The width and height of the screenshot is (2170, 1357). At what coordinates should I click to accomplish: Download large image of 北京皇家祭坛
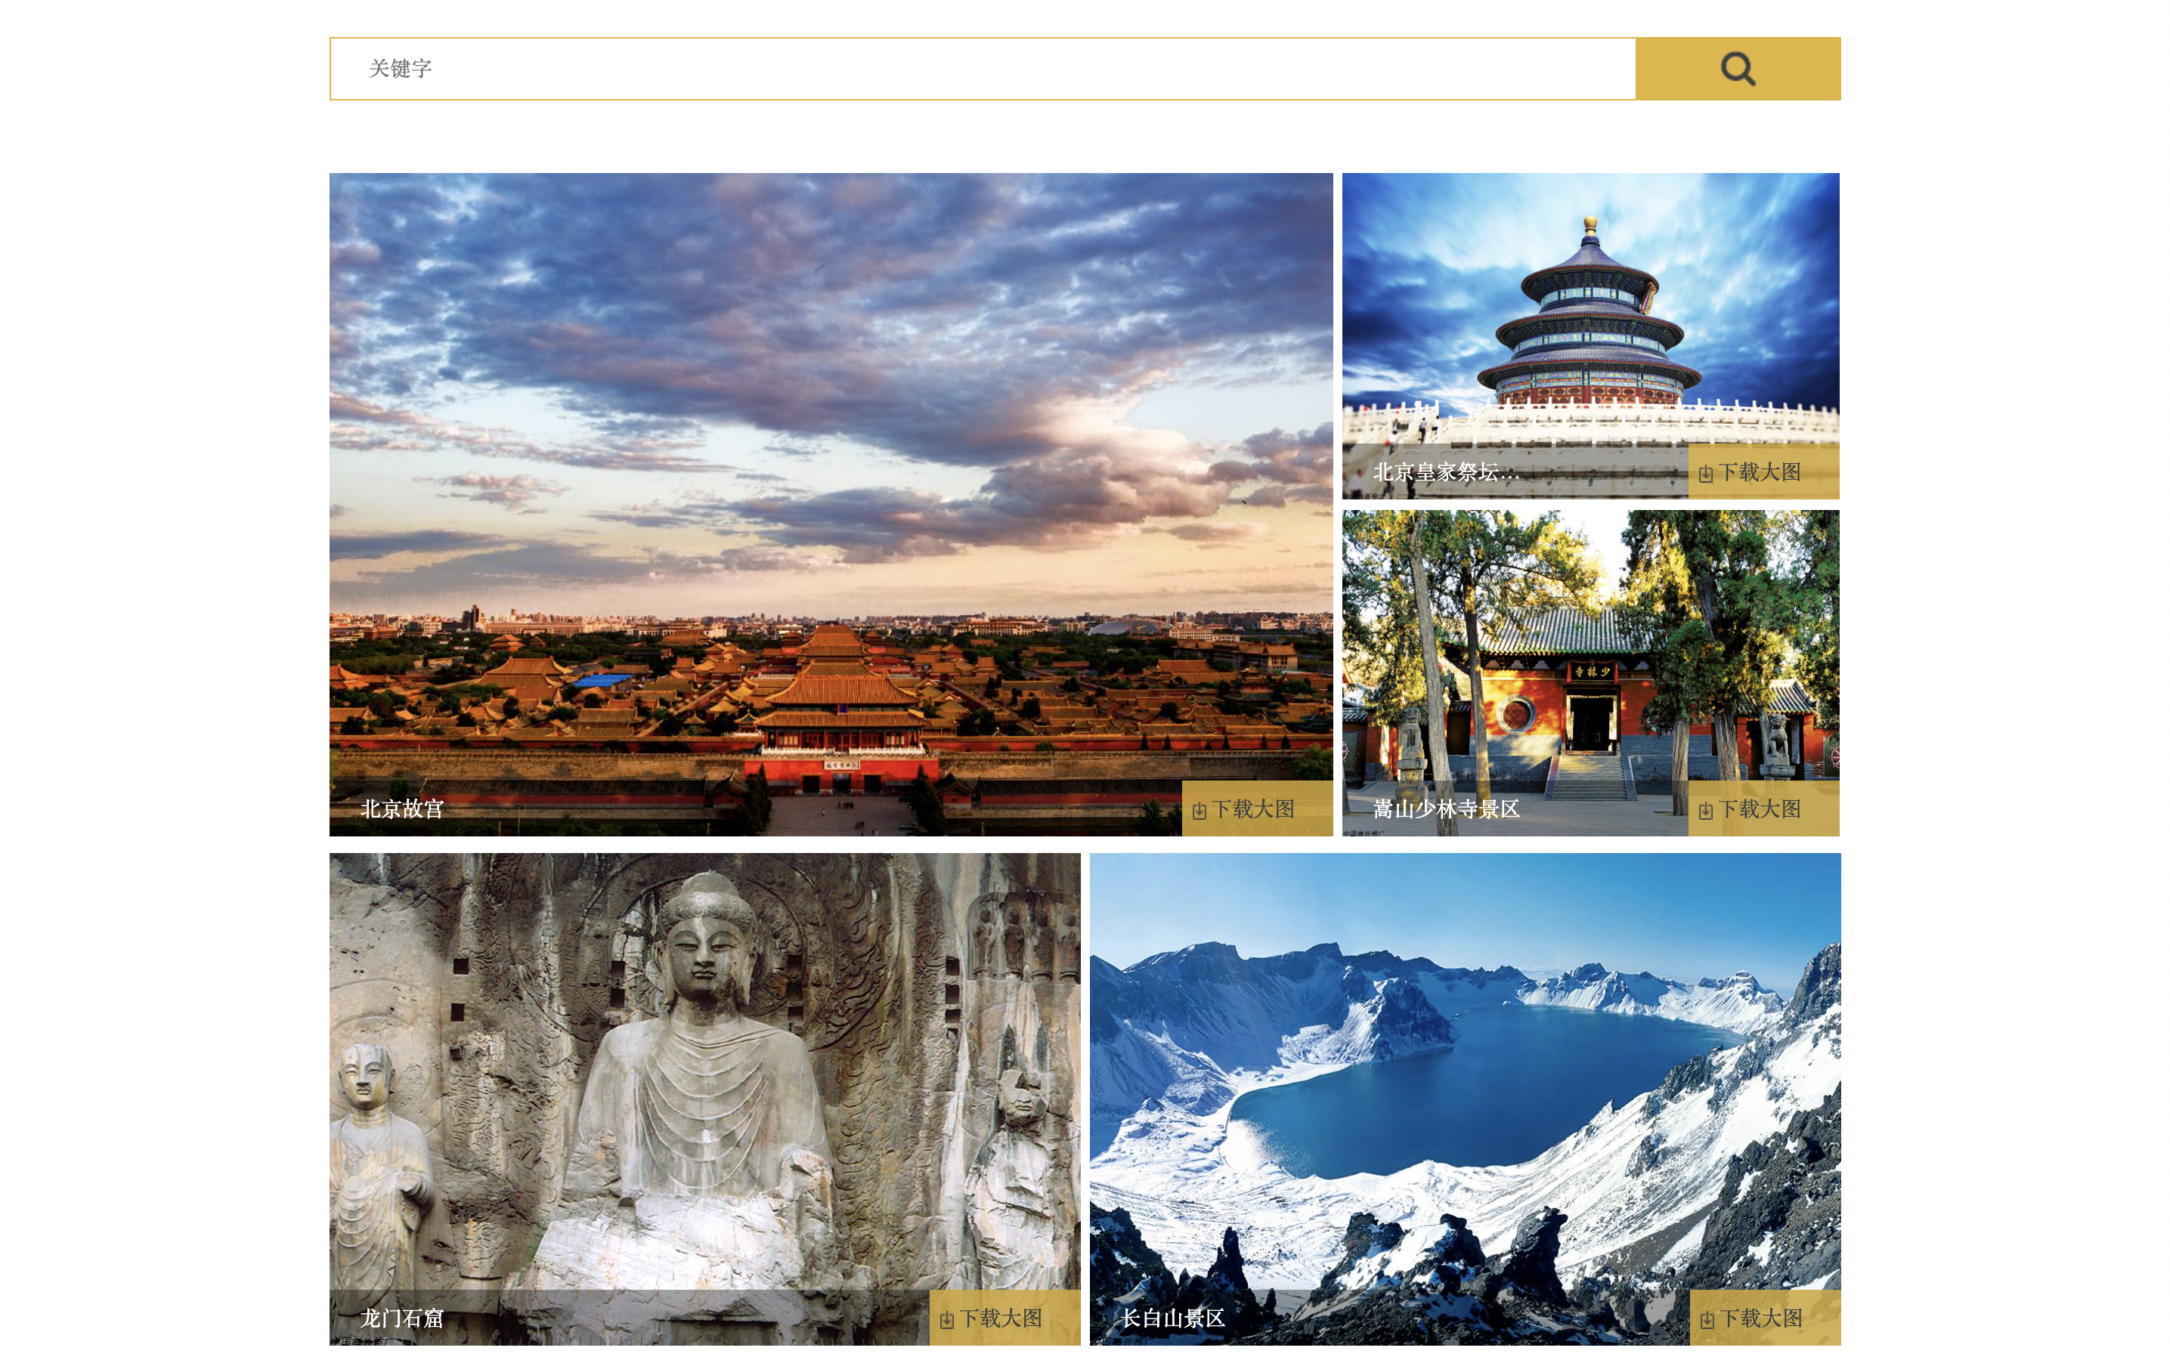click(x=1763, y=471)
